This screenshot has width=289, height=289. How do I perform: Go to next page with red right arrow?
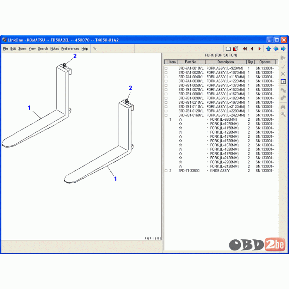click(259, 49)
